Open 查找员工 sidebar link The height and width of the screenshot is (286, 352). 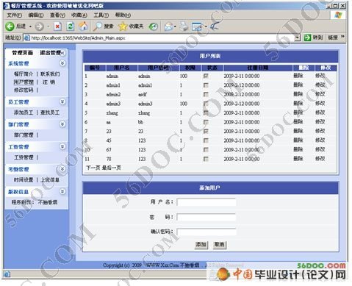(x=50, y=112)
